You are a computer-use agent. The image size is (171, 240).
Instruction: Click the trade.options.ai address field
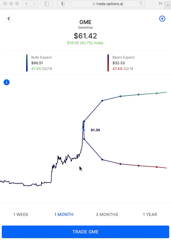[108, 4]
